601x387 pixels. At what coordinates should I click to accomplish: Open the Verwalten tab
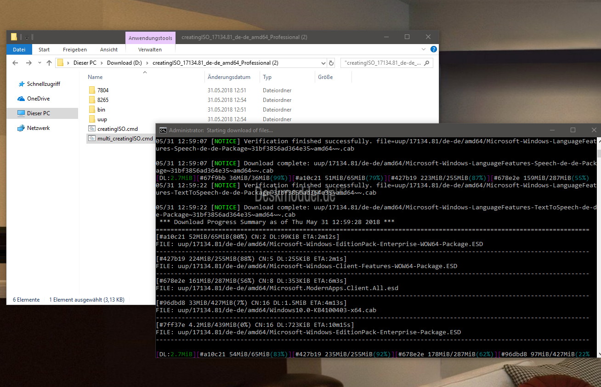(x=150, y=50)
